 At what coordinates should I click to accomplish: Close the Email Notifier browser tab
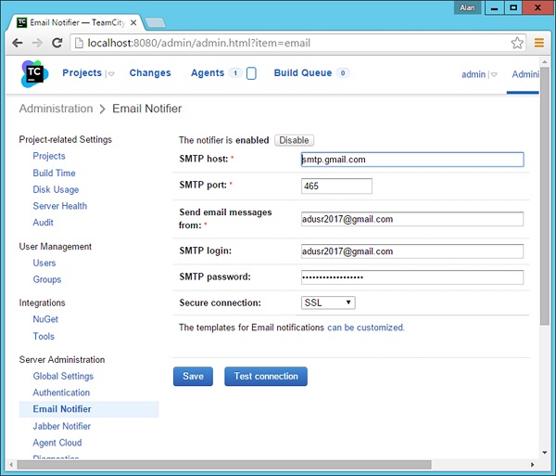point(133,22)
